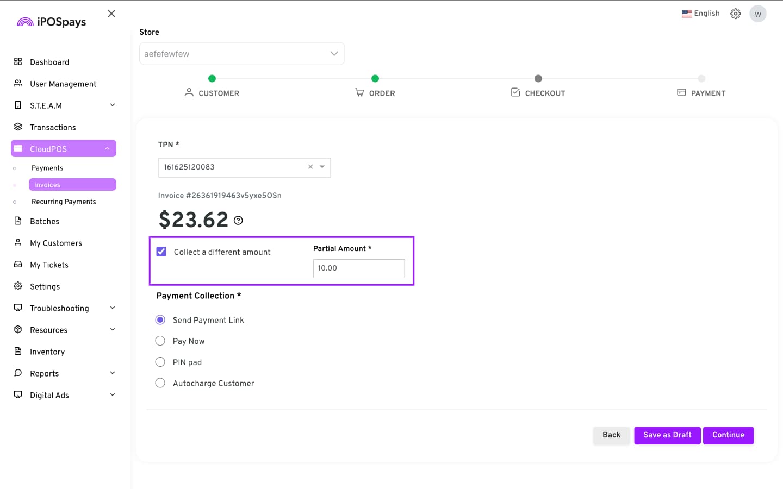This screenshot has height=489, width=783.
Task: Clear the TPN selection with X icon
Action: (310, 167)
